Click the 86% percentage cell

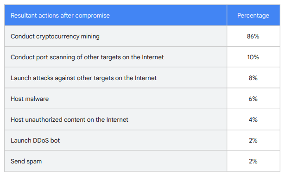[253, 36]
